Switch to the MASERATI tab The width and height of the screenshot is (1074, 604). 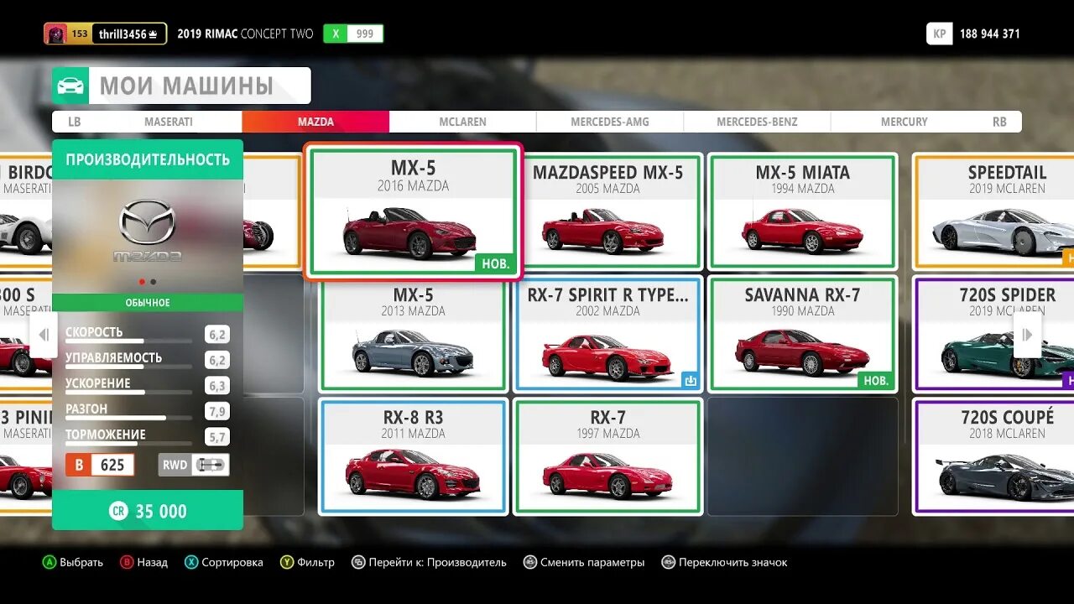point(169,122)
